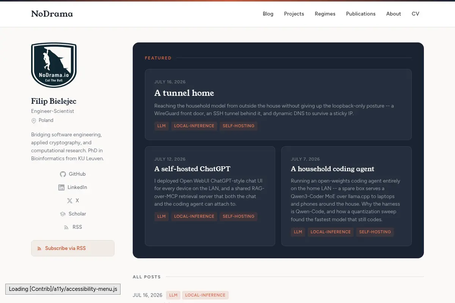
Task: Click the LinkedIn icon in sidebar
Action: click(61, 187)
